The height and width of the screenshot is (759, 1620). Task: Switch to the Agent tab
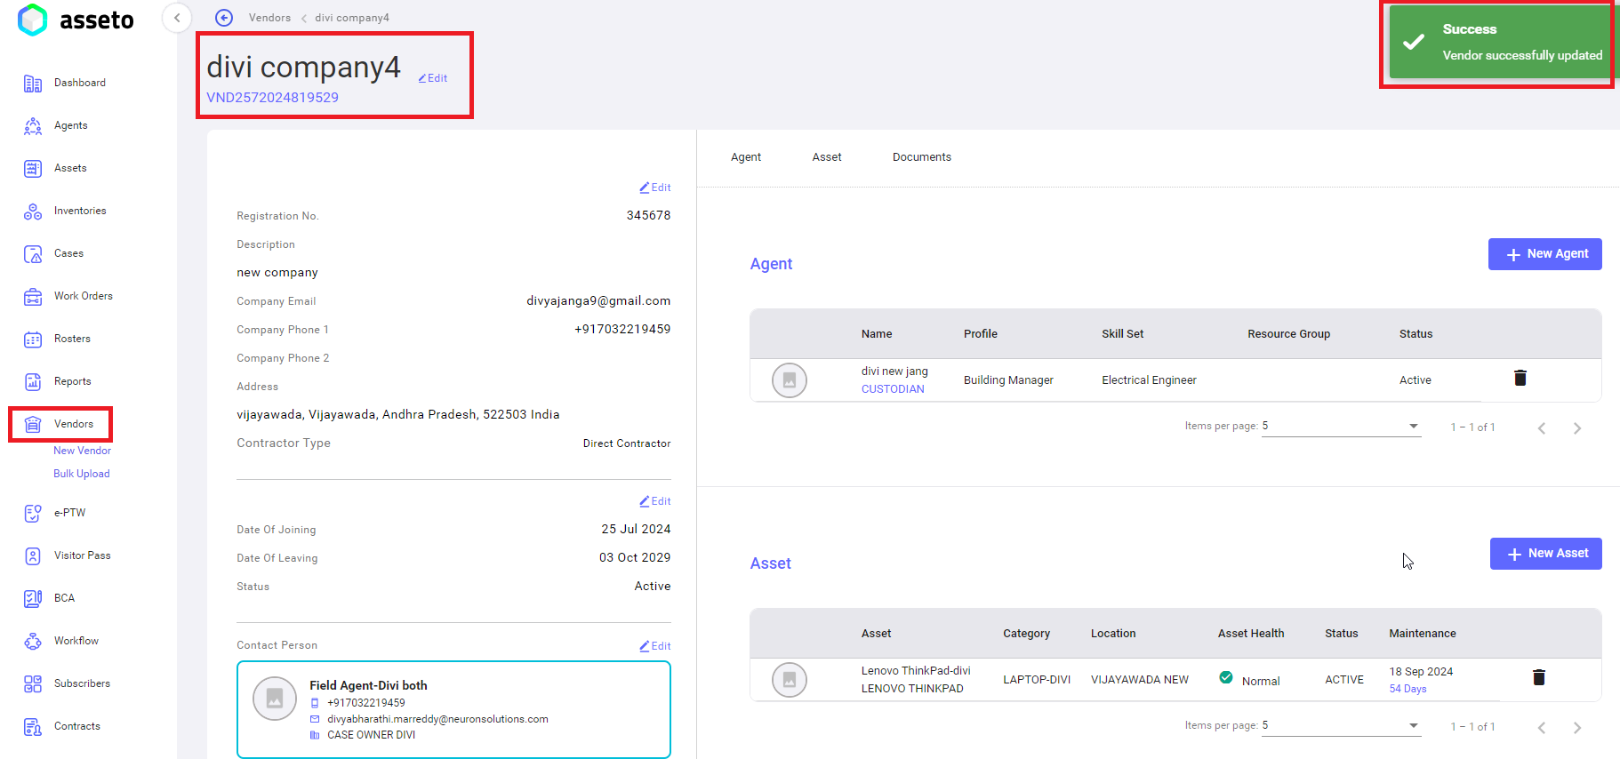(x=746, y=157)
